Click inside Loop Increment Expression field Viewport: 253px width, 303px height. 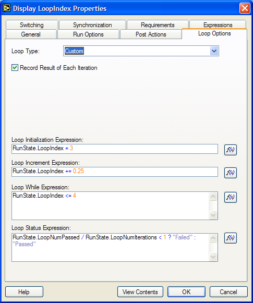[115, 172]
